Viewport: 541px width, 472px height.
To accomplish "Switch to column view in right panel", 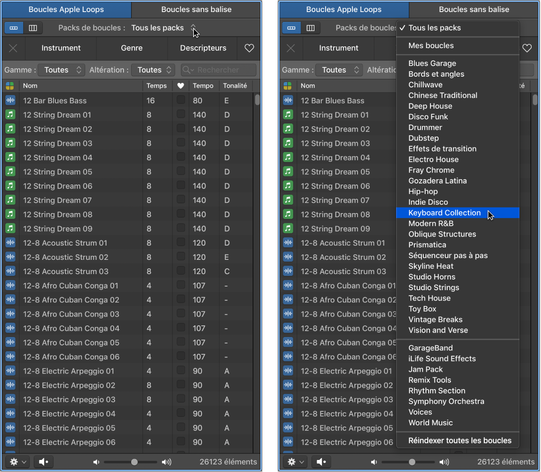I will [x=310, y=28].
